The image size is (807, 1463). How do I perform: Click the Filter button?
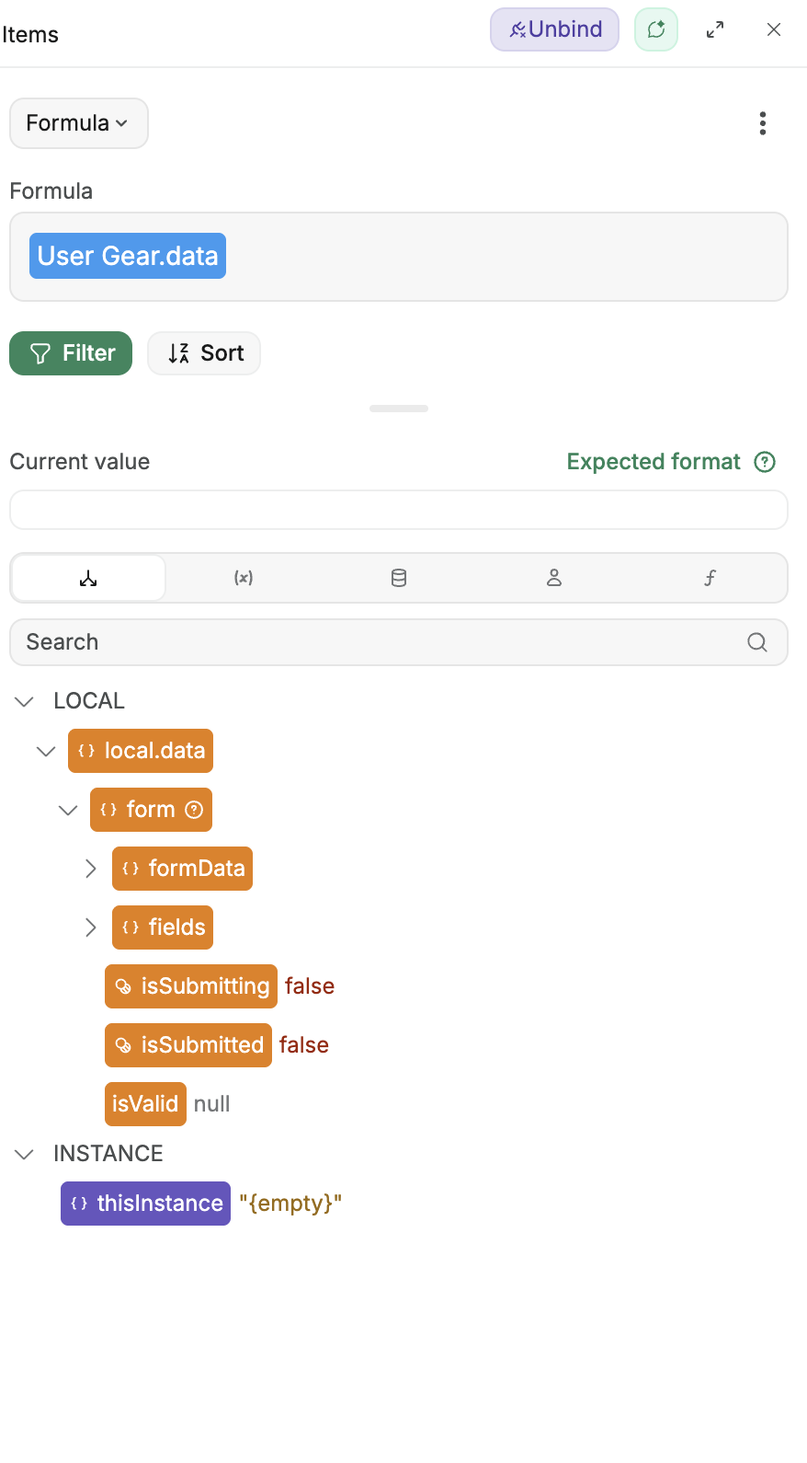(71, 353)
